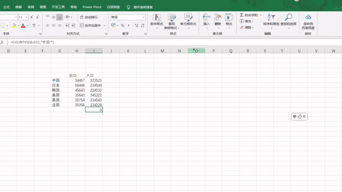Open 查找和选择 find and select

coord(289,21)
